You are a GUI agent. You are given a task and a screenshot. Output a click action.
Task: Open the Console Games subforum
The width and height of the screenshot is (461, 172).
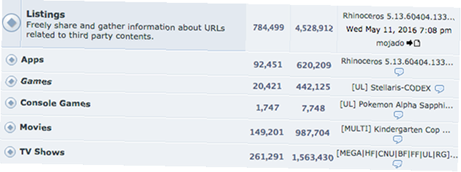(55, 103)
